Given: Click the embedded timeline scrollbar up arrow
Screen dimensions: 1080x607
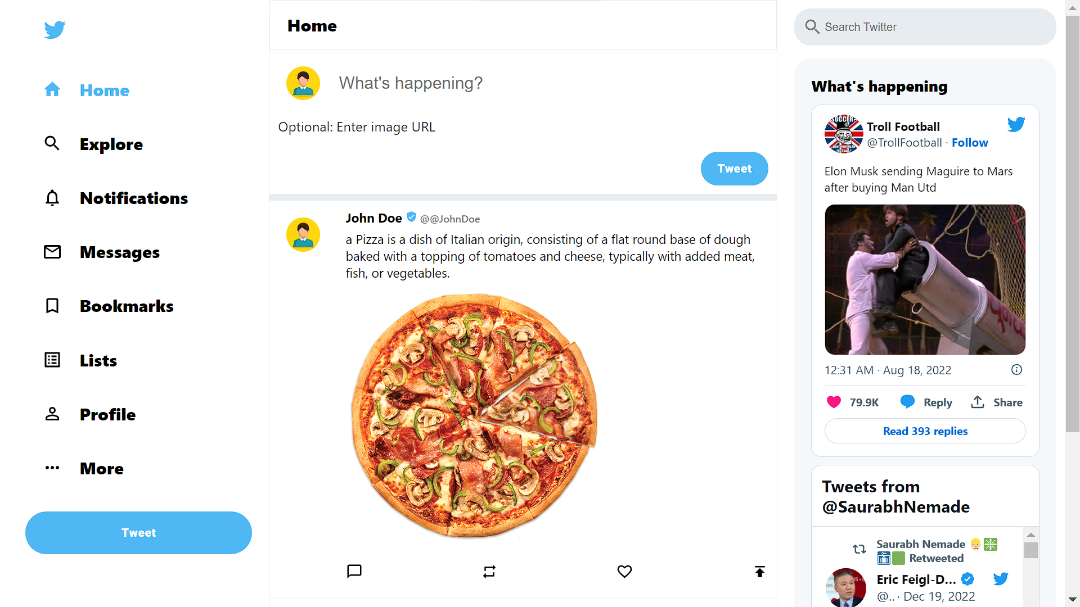Looking at the screenshot, I should 1031,534.
